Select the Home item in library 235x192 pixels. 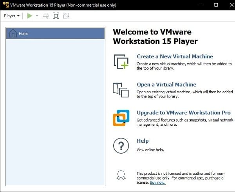tap(56, 34)
